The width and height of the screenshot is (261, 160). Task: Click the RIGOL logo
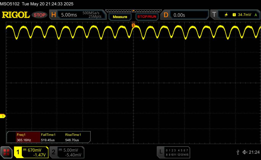(16, 15)
